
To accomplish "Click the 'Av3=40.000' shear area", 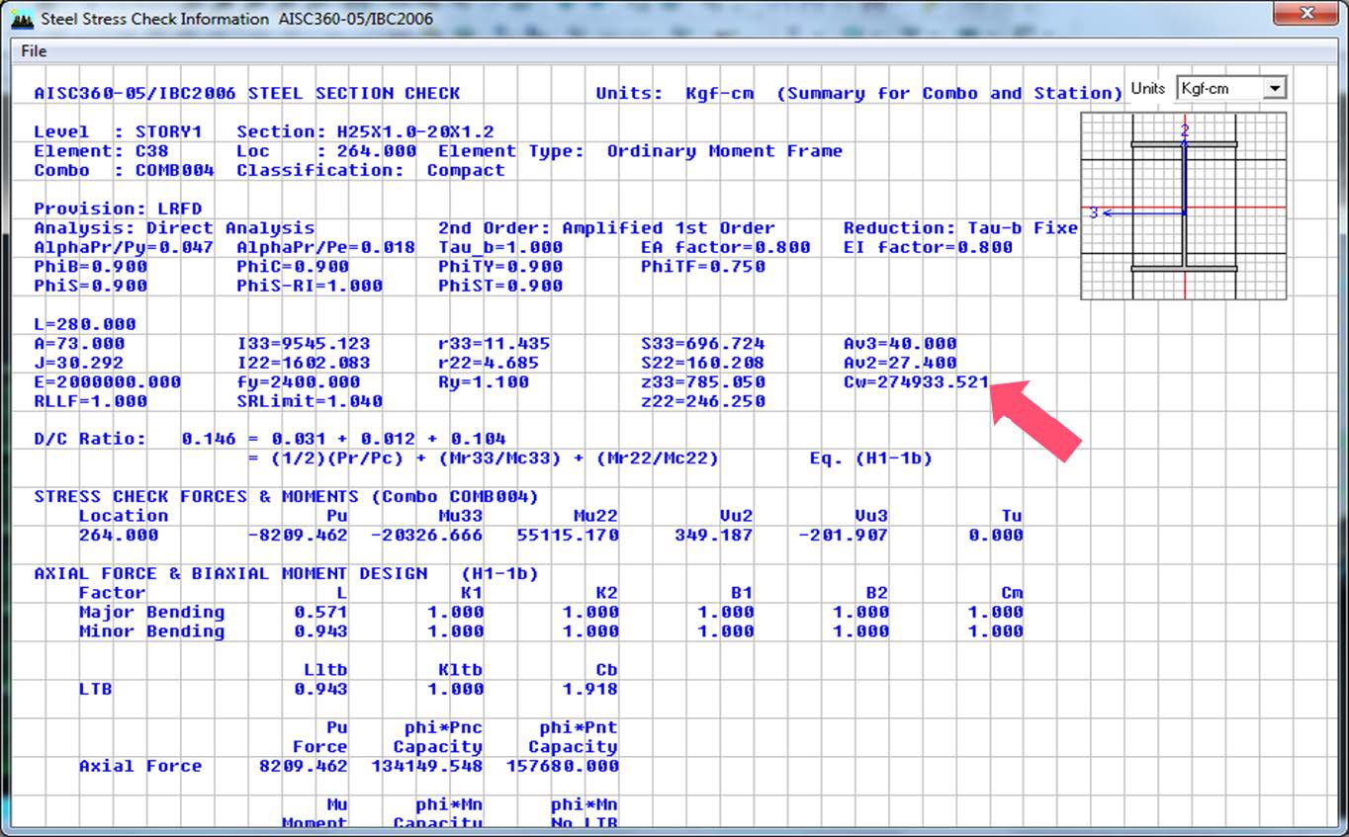I will pyautogui.click(x=900, y=344).
